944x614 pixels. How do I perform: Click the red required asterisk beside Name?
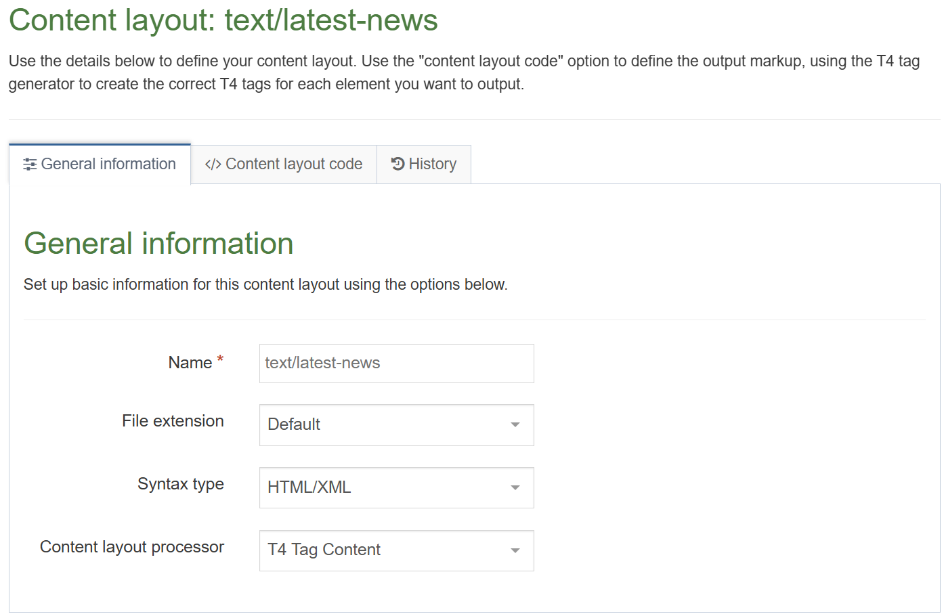219,358
